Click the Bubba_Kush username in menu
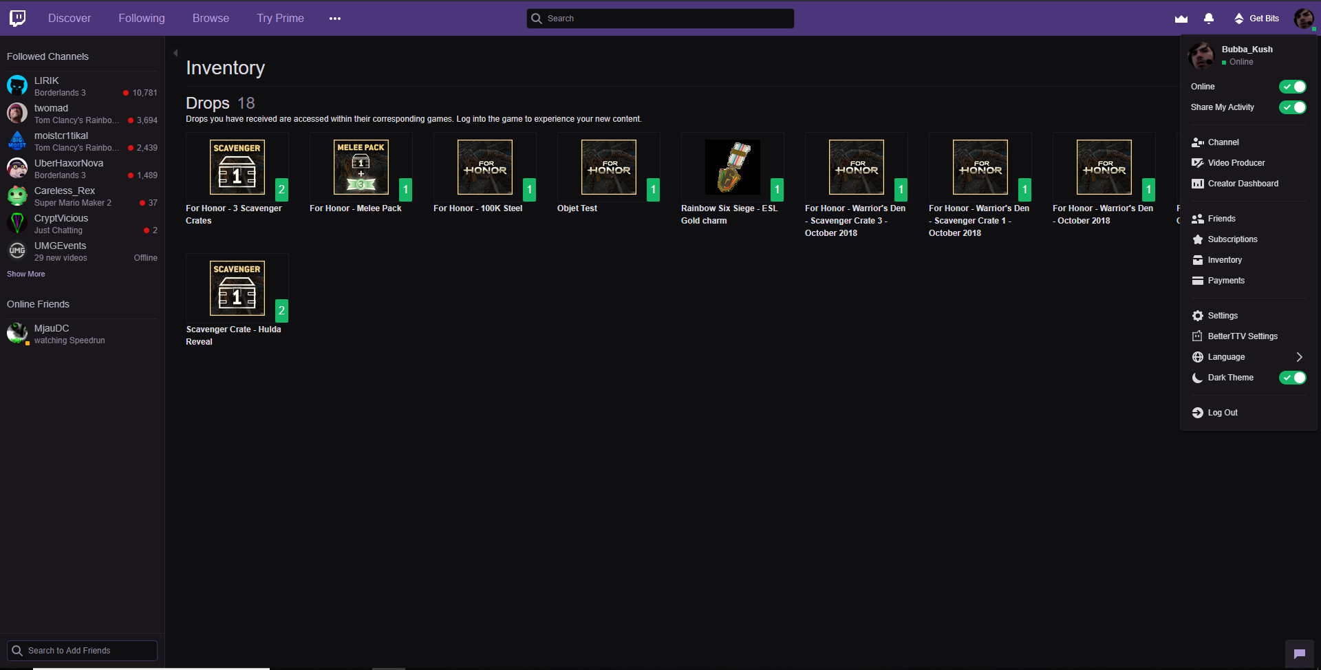Screen dimensions: 1321x670 point(1247,50)
